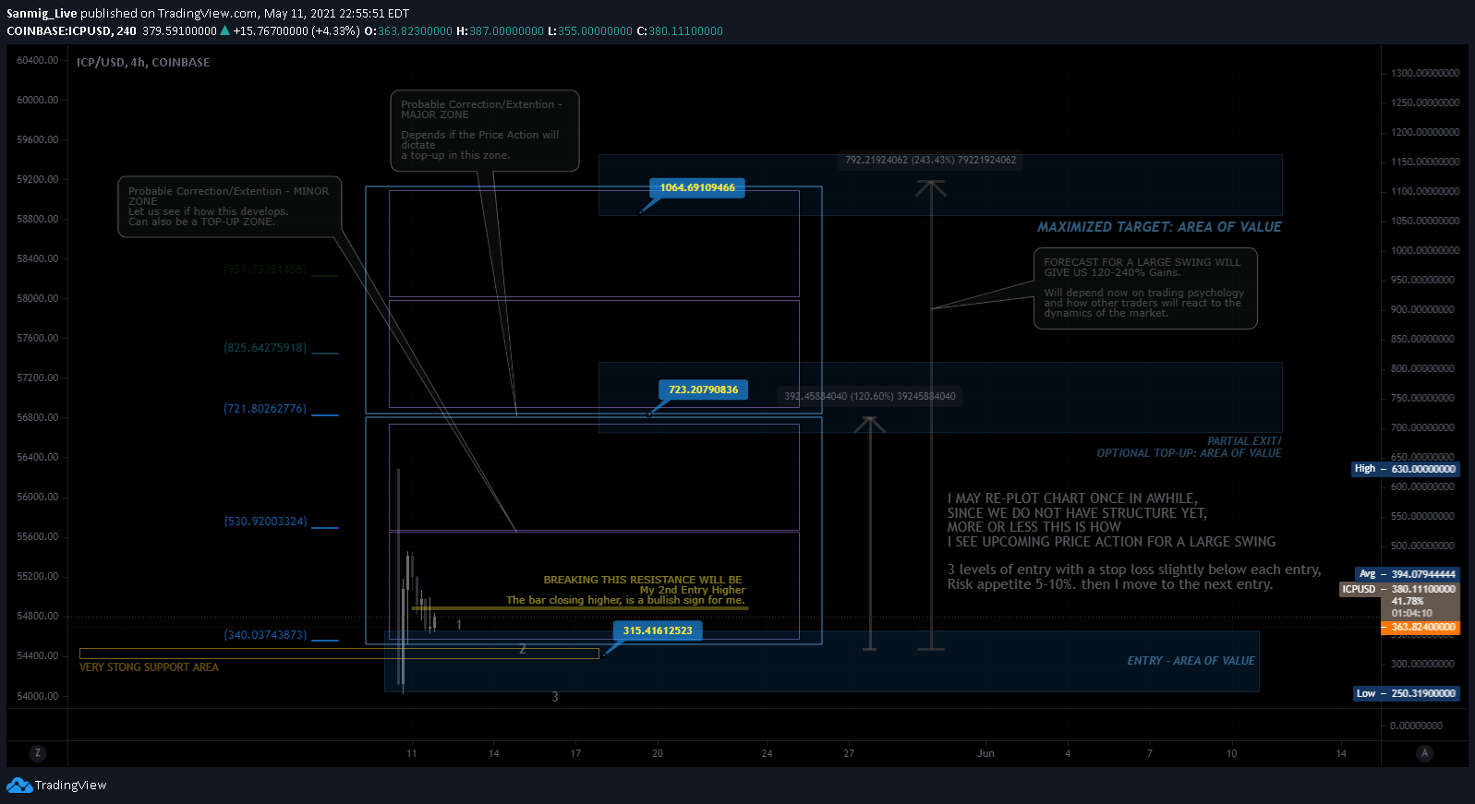Select the FORECAST FOR A LARGE SWING callout
The image size is (1475, 804).
tap(1145, 288)
